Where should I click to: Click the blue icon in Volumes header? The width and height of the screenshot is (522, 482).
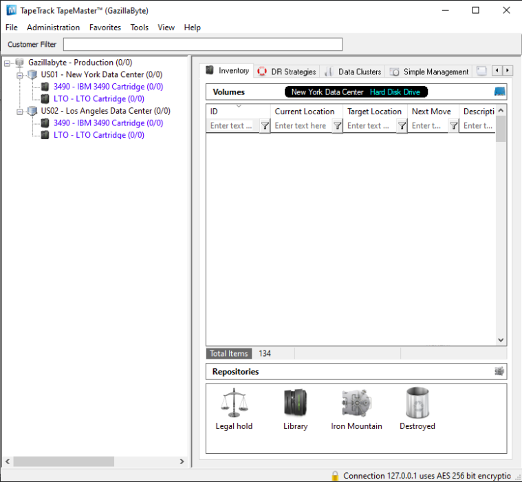click(x=500, y=92)
